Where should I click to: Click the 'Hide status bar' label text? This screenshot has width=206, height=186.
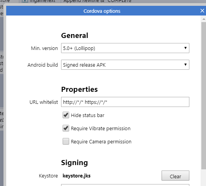click(88, 115)
